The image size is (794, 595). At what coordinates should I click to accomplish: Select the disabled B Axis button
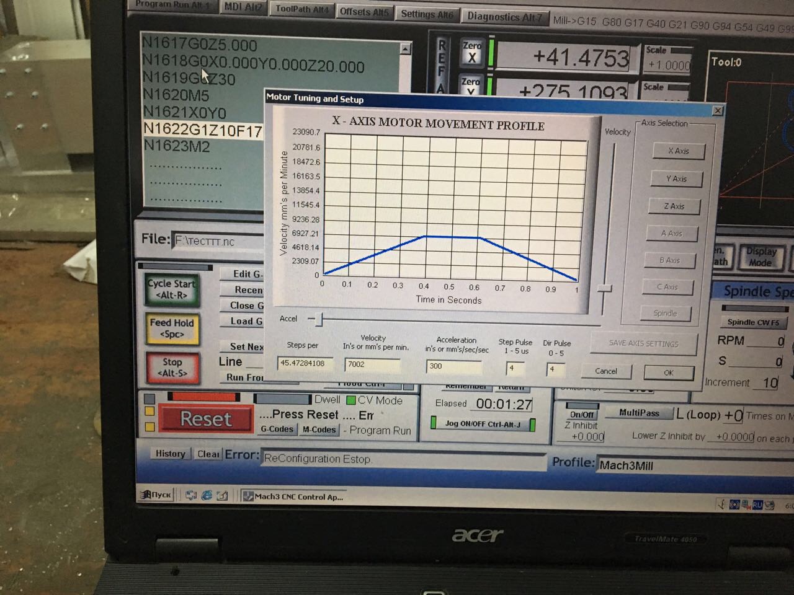click(x=669, y=260)
